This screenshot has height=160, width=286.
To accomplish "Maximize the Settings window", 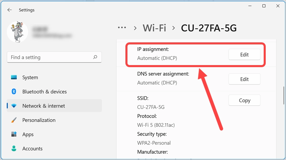I will click(x=264, y=6).
